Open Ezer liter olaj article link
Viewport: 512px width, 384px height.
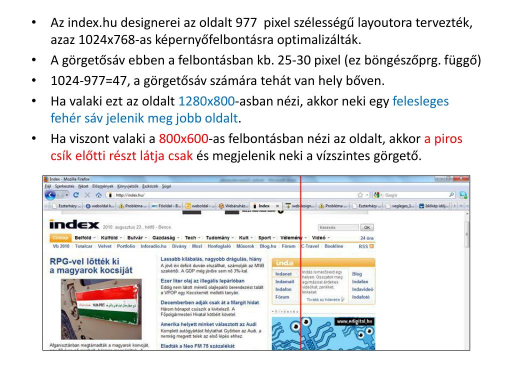202,281
